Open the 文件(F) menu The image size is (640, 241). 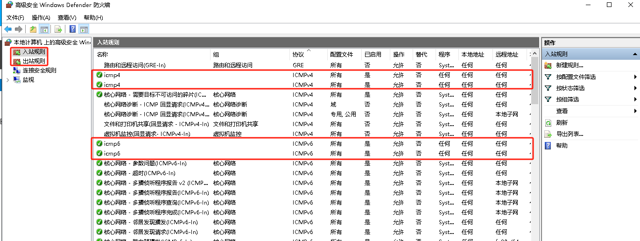point(15,18)
